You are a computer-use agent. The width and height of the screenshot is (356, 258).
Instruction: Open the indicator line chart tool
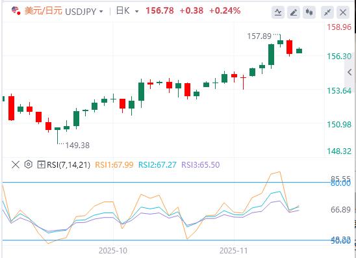click(x=278, y=12)
